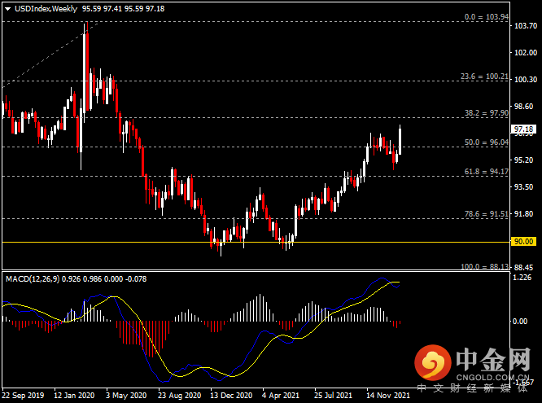Click the 3 May 2020 time axis label
The image size is (542, 403).
tap(126, 396)
